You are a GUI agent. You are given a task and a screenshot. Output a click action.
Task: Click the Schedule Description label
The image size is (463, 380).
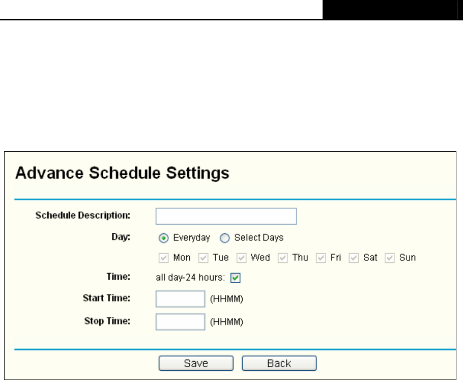82,215
